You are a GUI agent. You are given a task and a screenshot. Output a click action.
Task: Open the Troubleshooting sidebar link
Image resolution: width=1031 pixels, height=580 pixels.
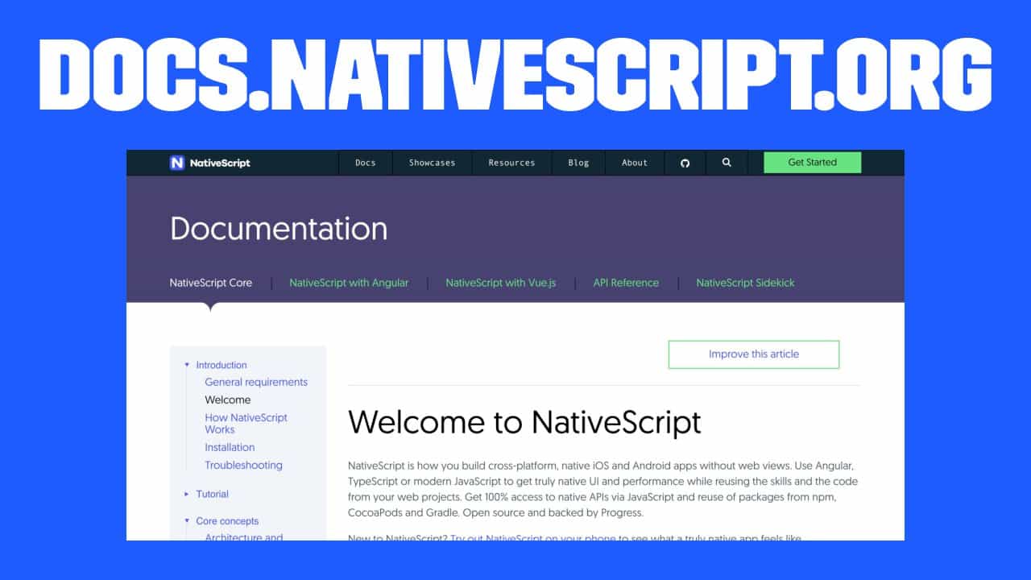click(x=243, y=465)
